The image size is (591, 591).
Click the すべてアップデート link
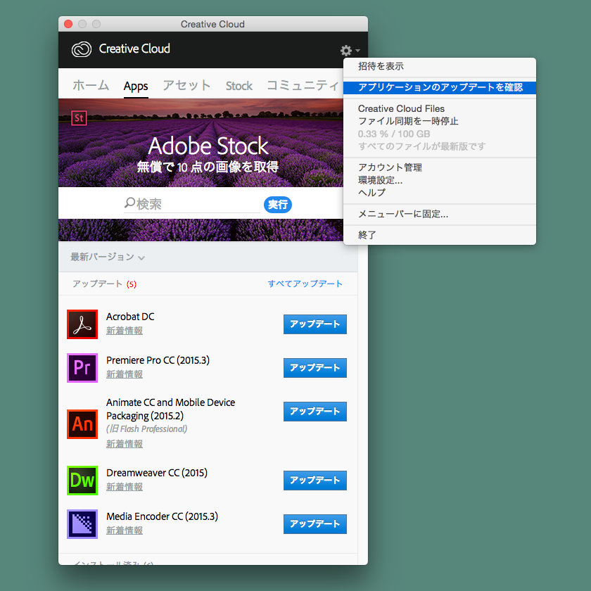pos(305,284)
